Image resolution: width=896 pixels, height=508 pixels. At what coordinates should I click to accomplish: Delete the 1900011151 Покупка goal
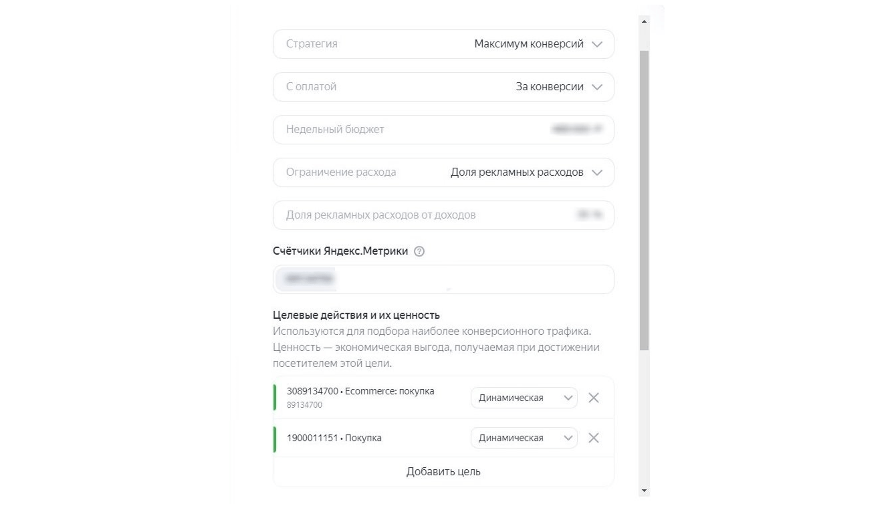pos(593,438)
